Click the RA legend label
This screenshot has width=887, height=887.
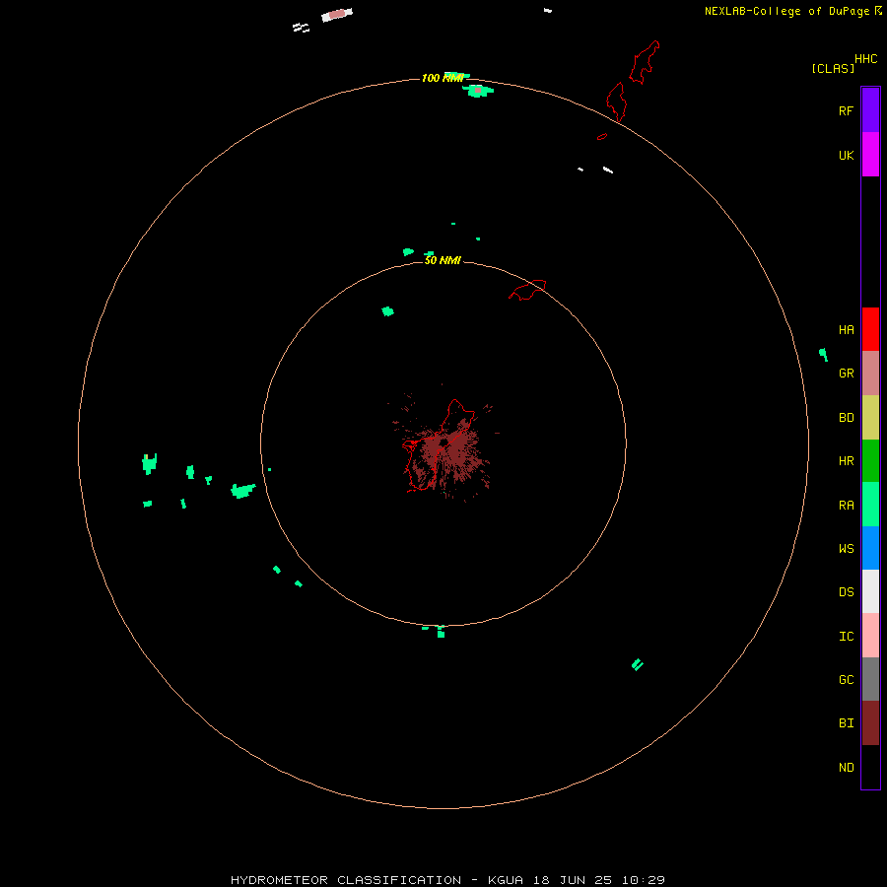[x=847, y=506]
